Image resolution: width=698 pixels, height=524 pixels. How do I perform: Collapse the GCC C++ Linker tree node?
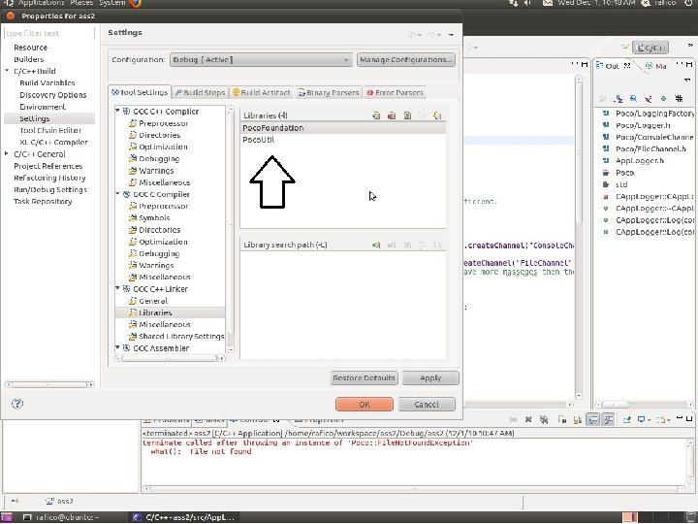click(x=117, y=288)
